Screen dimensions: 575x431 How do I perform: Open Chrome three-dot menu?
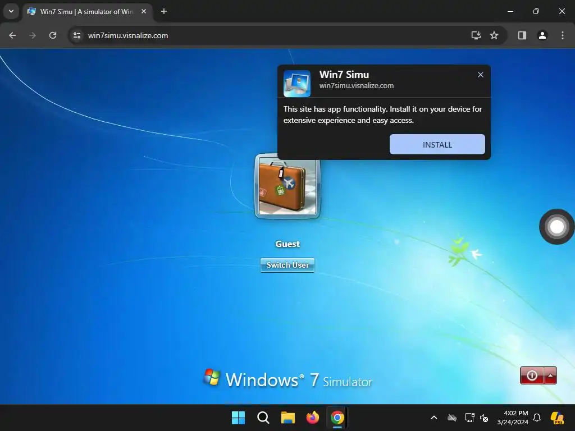563,35
